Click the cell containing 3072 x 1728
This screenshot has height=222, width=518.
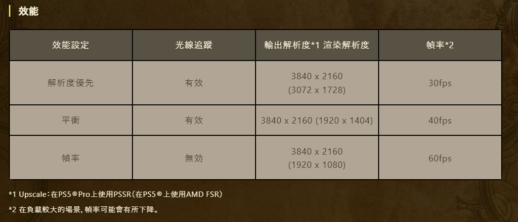pyautogui.click(x=317, y=83)
